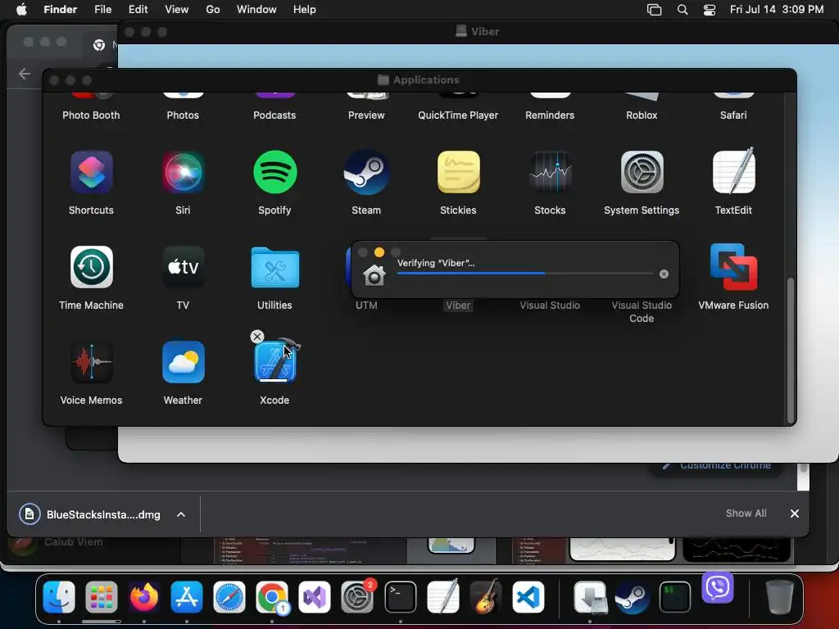Open System Settings from the Dock
839x629 pixels.
tap(357, 597)
